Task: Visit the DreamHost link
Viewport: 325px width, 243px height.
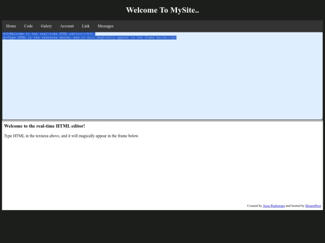Action: tap(313, 206)
